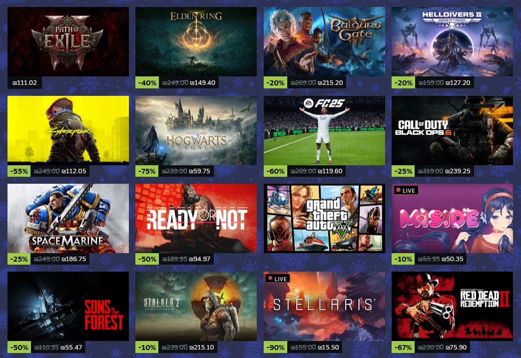Open the Sons of the Forest thumbnail

(68, 306)
